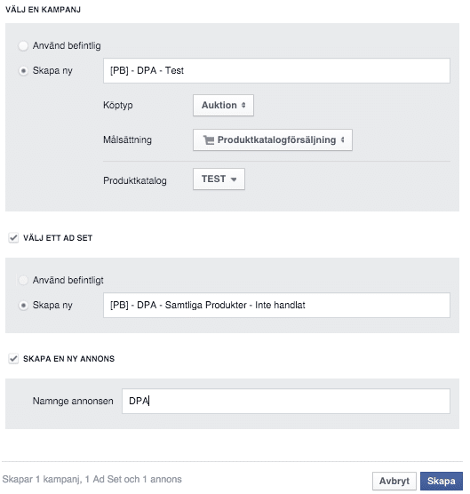
Task: Click the Auktion up-down stepper arrows icon
Action: 243,105
